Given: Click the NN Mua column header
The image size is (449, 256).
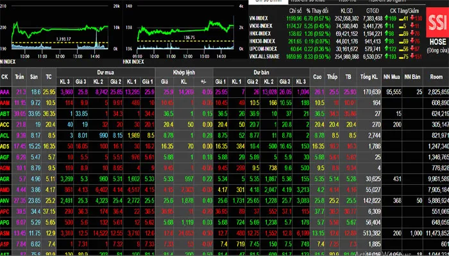Looking at the screenshot, I should coord(393,77).
